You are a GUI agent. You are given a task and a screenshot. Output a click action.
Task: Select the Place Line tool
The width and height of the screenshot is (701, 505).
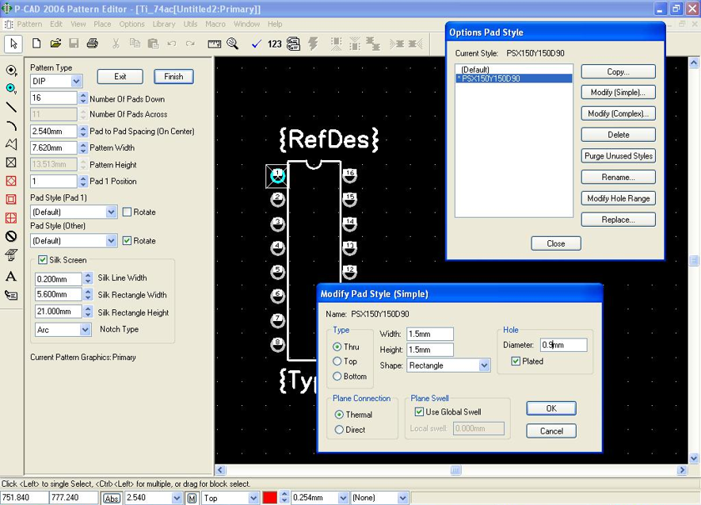11,107
